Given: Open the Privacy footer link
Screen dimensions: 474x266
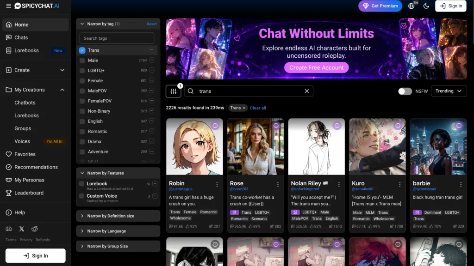Looking at the screenshot, I should 26,240.
